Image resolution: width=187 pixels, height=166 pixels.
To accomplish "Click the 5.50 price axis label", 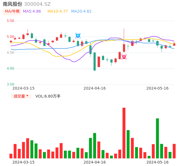I will tap(10, 21).
